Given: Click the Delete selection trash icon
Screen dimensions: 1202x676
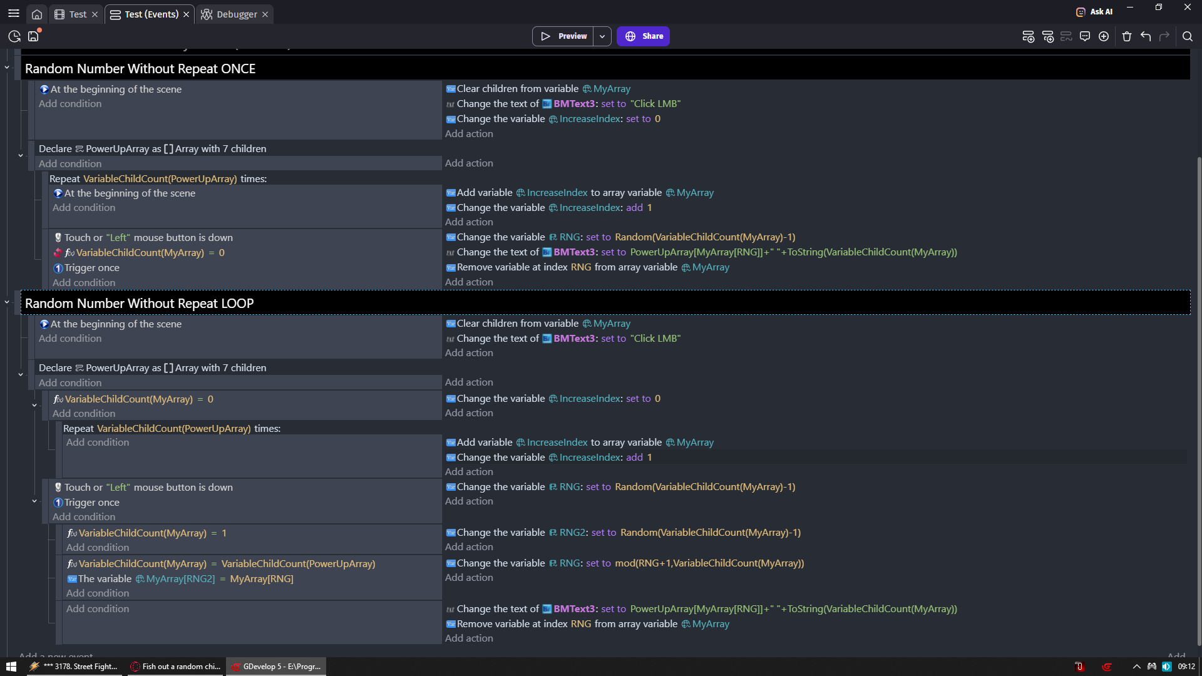Looking at the screenshot, I should pos(1127,36).
